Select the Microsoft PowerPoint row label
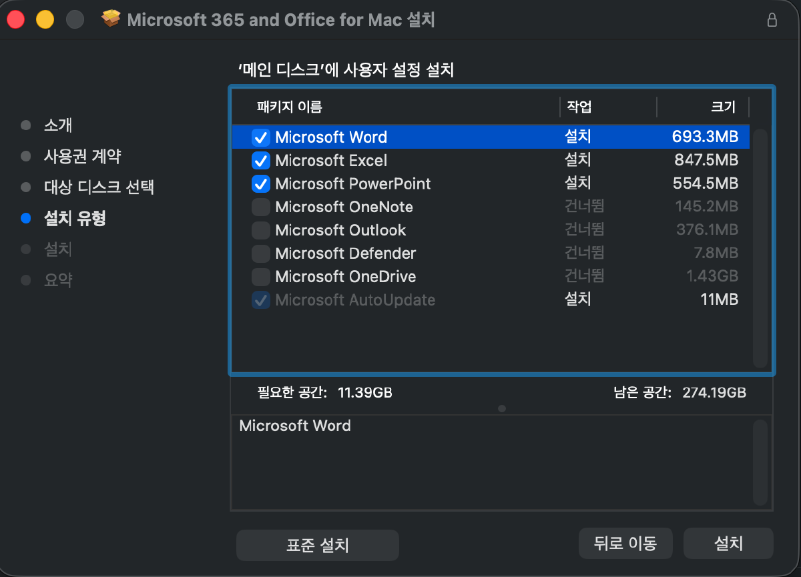The height and width of the screenshot is (577, 801). 353,183
